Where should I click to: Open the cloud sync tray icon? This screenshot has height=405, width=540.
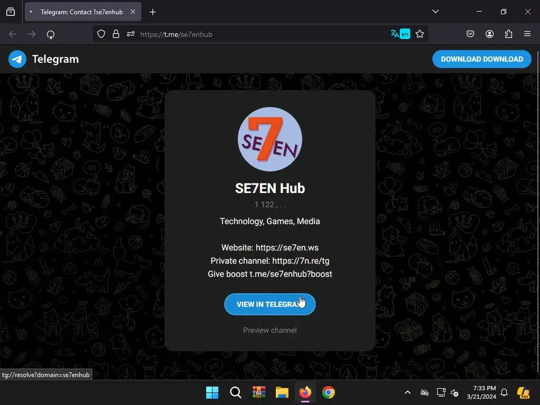coord(425,392)
